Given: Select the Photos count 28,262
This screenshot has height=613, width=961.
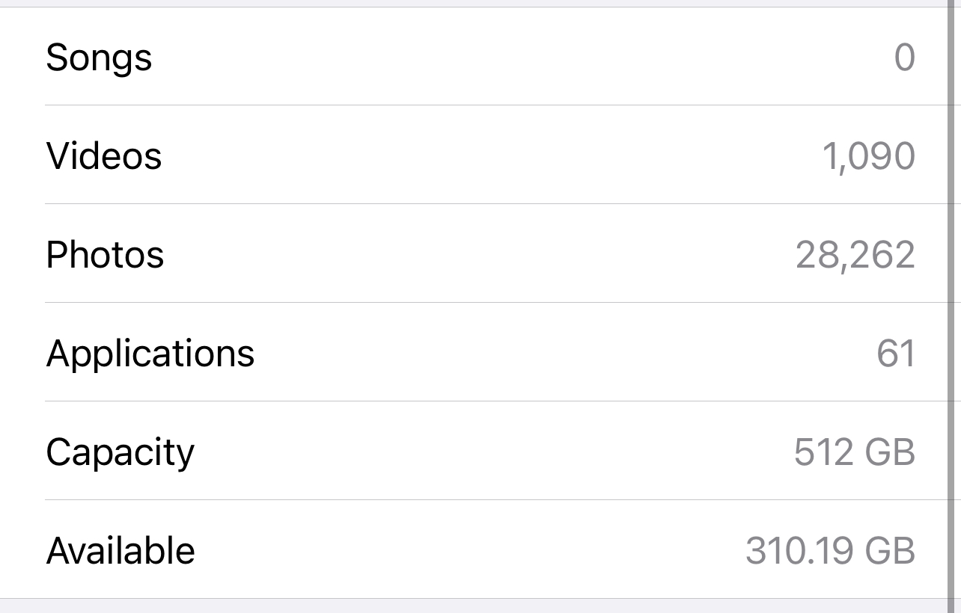Looking at the screenshot, I should (x=855, y=255).
